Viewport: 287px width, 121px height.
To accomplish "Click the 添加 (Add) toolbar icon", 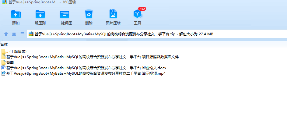I will click(16, 14).
